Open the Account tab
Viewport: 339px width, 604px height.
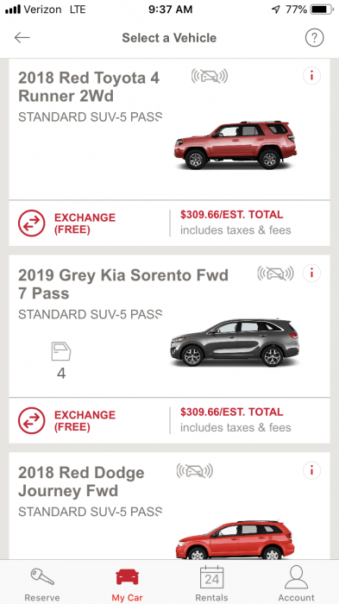[296, 584]
